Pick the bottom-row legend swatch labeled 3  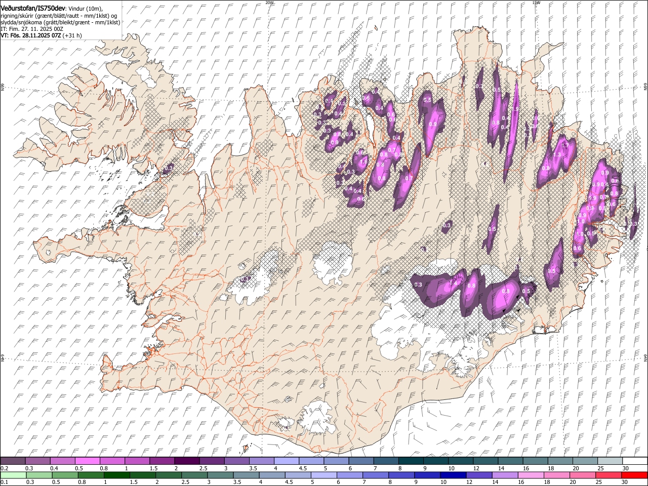220,475
